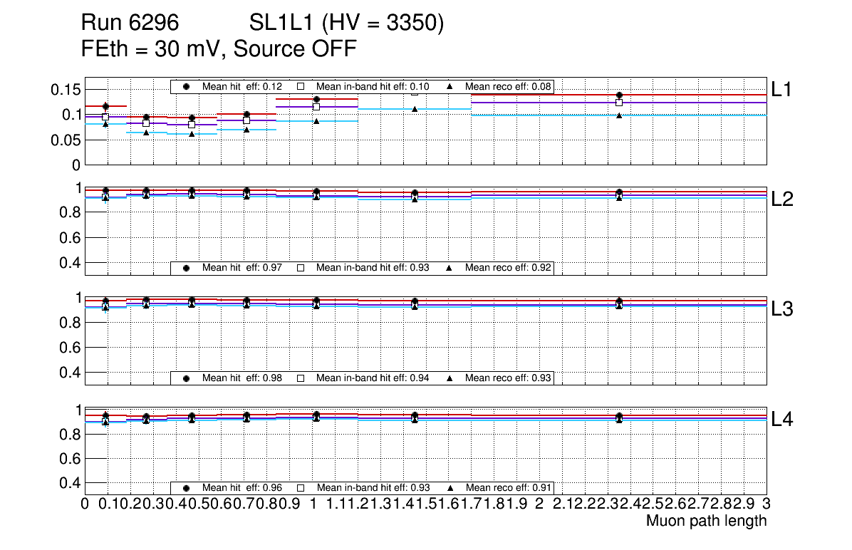This screenshot has width=852, height=550.
Task: Click the filled circle marker in L2 legend
Action: pos(187,268)
